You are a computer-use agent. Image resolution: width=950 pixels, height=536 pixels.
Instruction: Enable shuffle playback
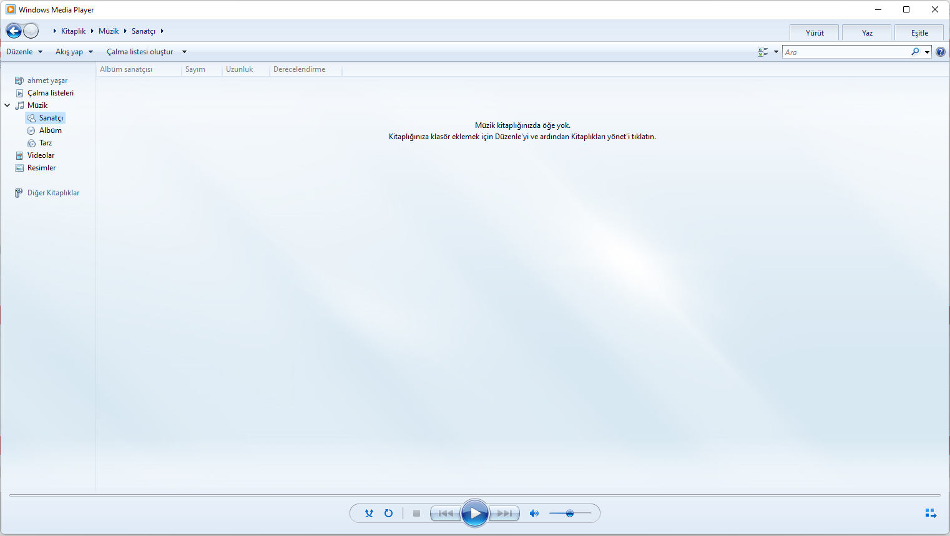click(369, 513)
